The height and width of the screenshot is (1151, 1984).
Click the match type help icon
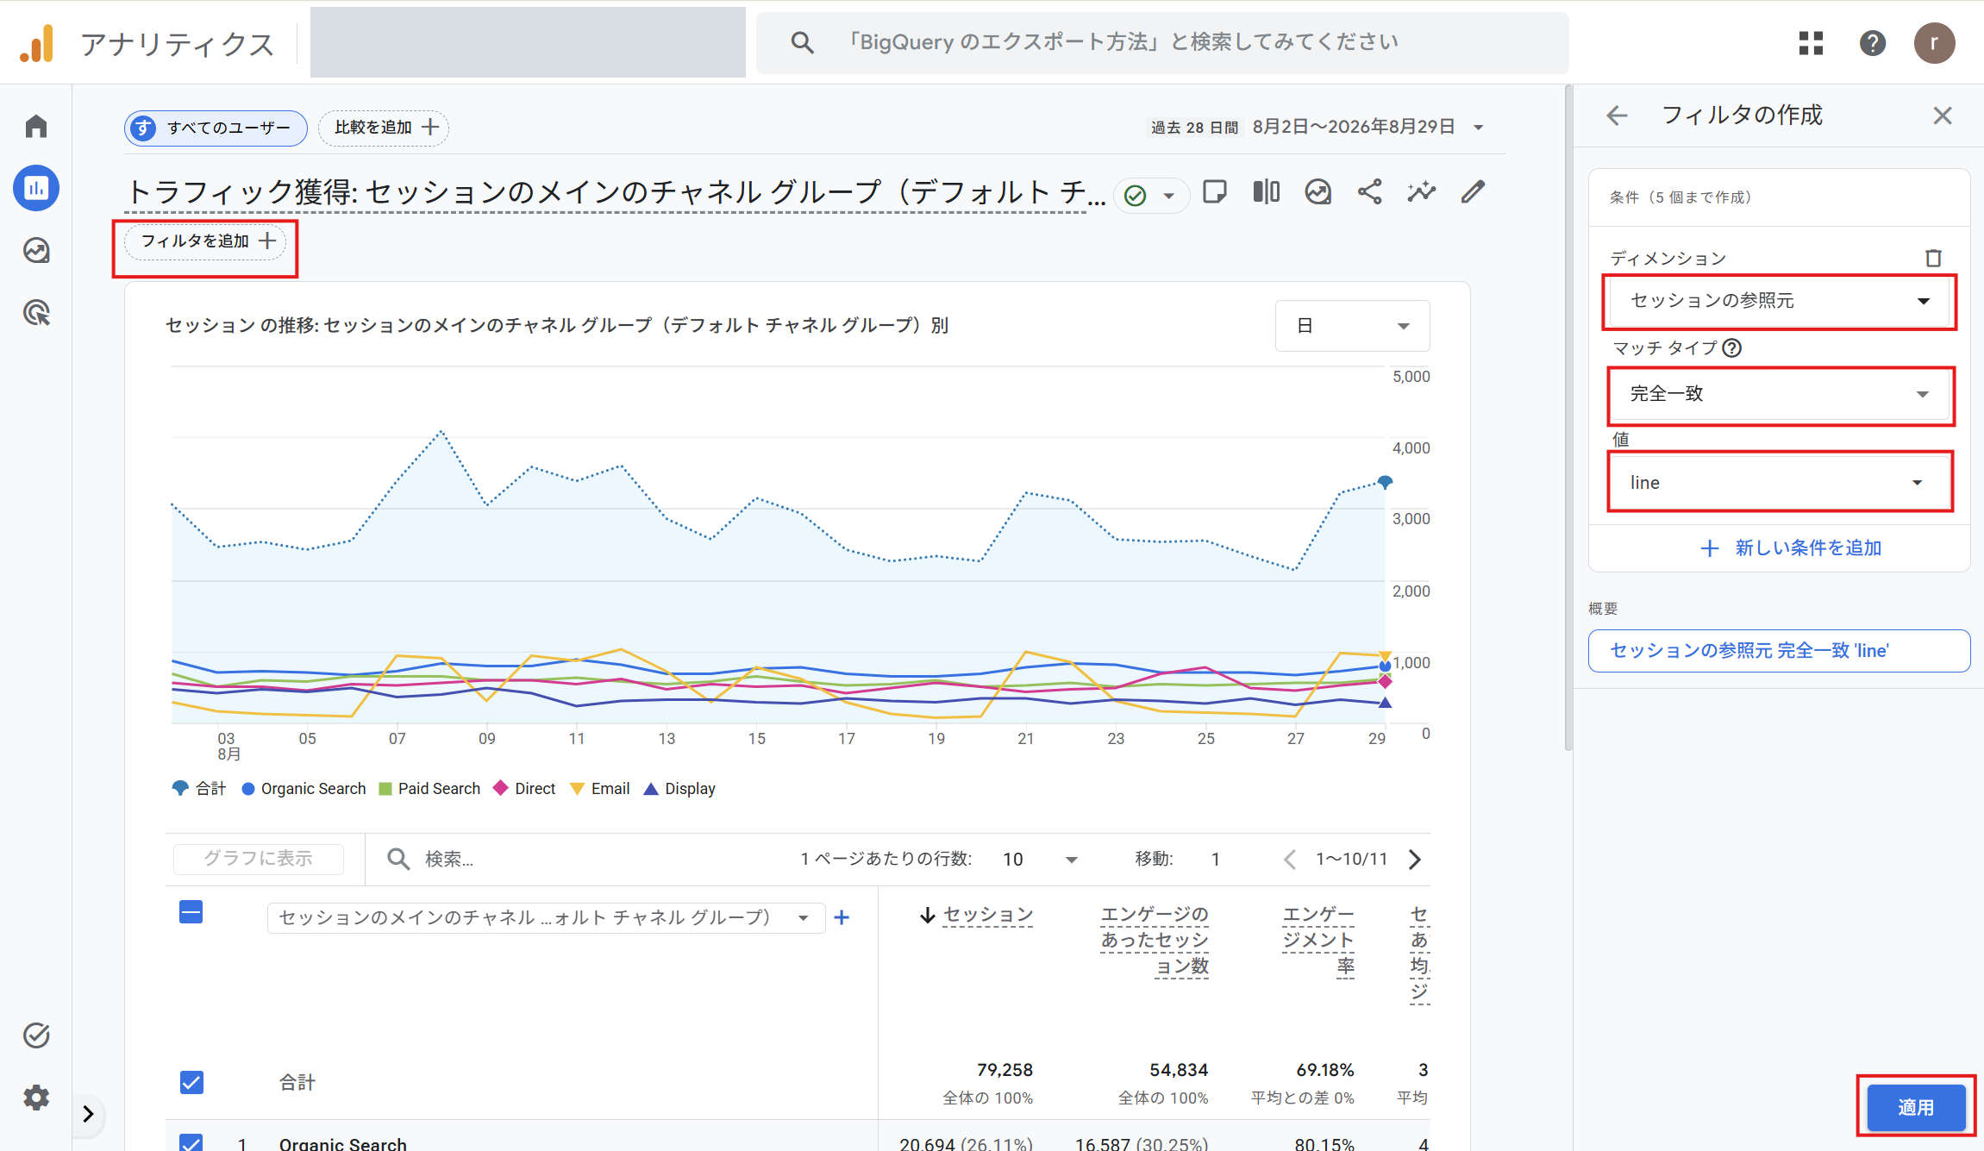[1732, 347]
